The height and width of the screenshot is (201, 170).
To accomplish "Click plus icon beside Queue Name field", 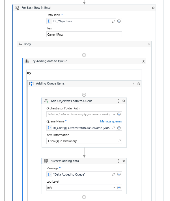I will pyautogui.click(x=119, y=128).
